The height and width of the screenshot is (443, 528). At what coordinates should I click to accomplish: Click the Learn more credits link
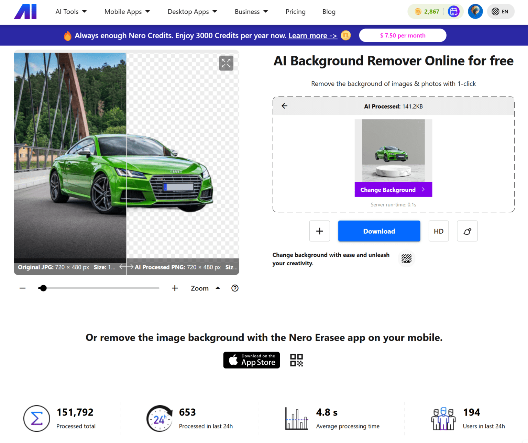click(x=312, y=35)
